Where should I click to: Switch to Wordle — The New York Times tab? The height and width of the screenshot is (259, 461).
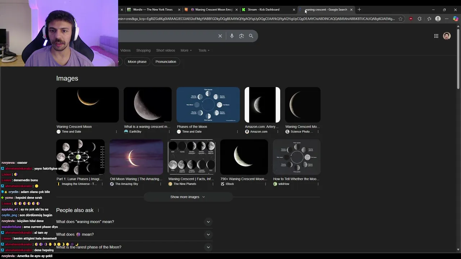pos(153,10)
